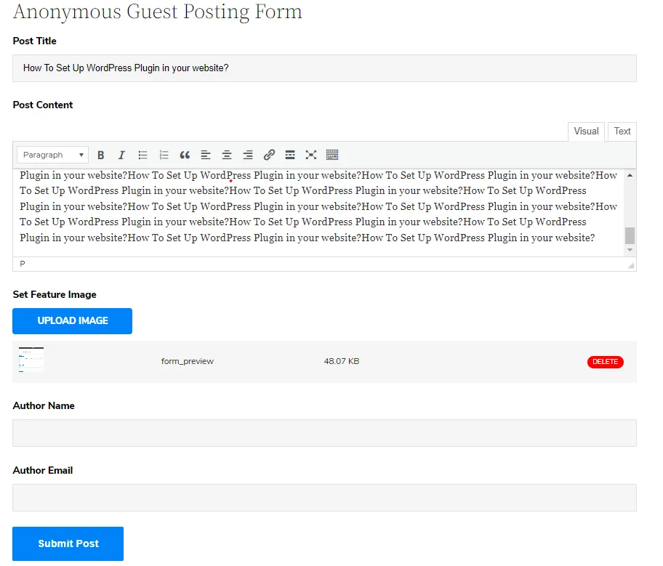663x566 pixels.
Task: Focus the Author Email field
Action: (324, 498)
